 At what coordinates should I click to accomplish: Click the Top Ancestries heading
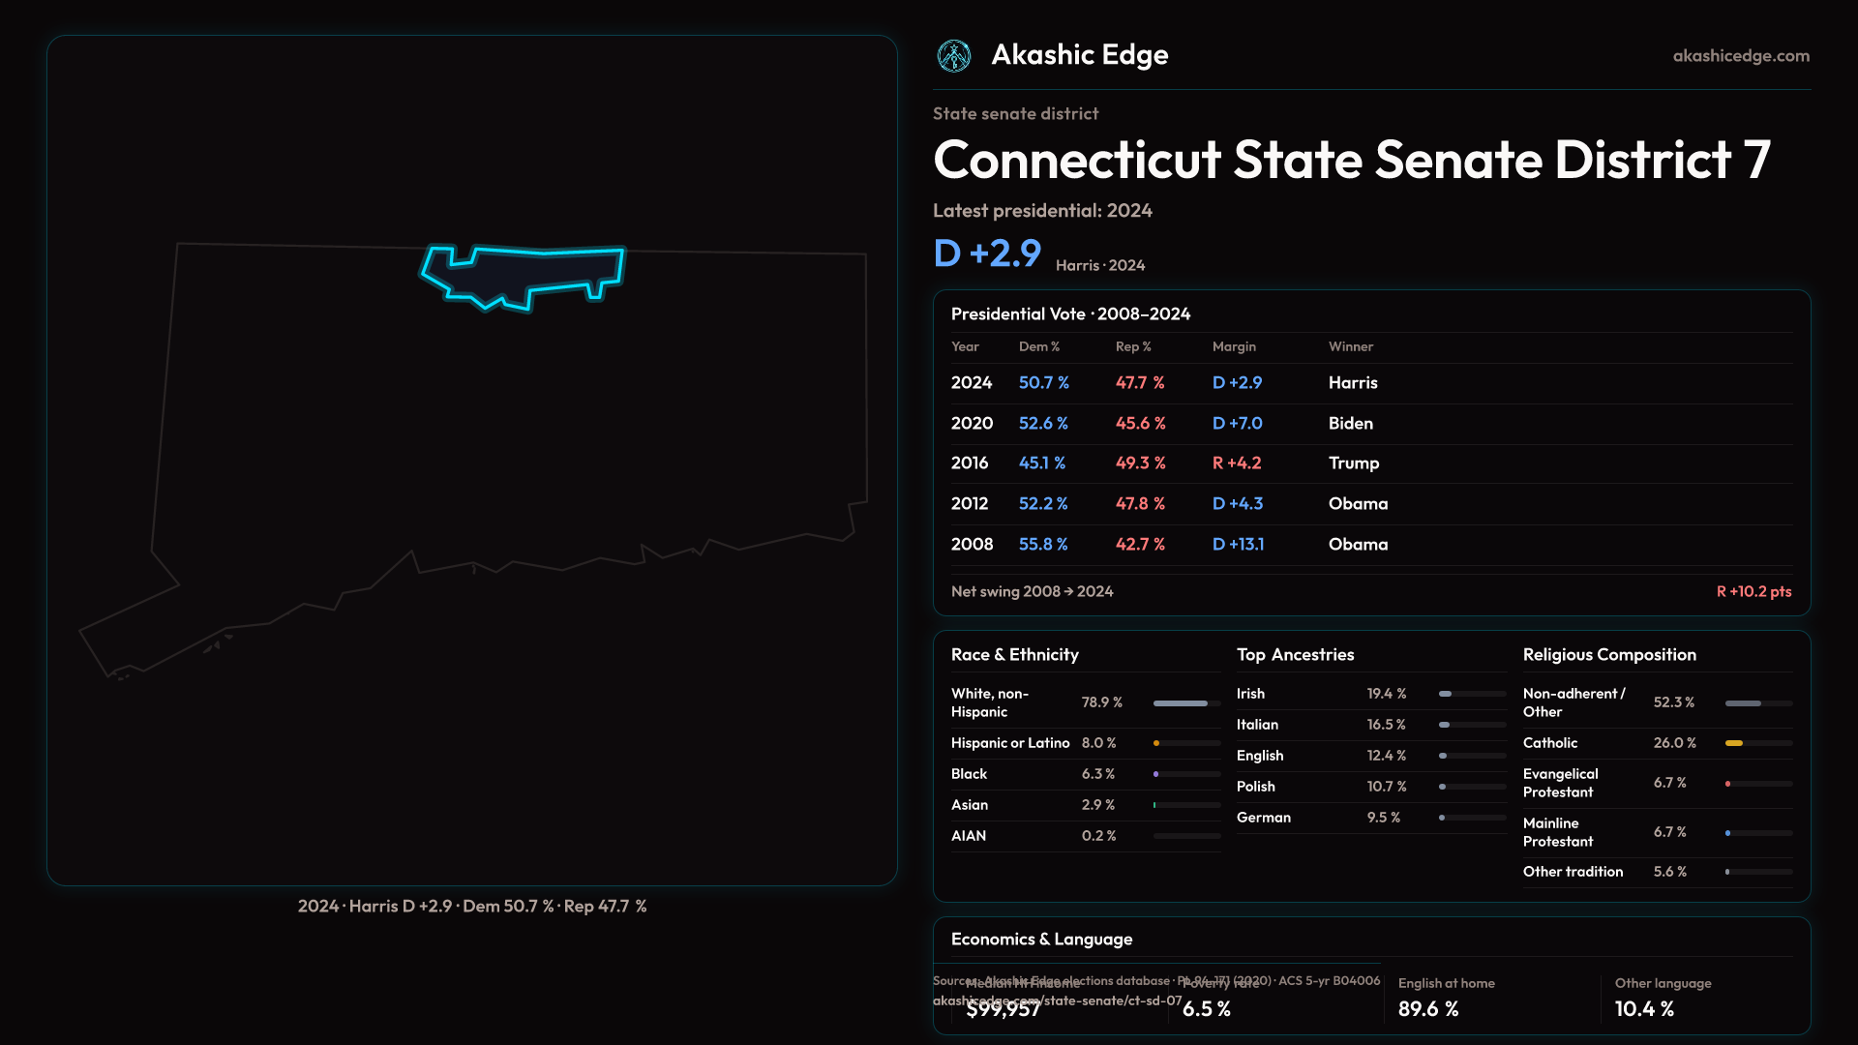(1295, 655)
